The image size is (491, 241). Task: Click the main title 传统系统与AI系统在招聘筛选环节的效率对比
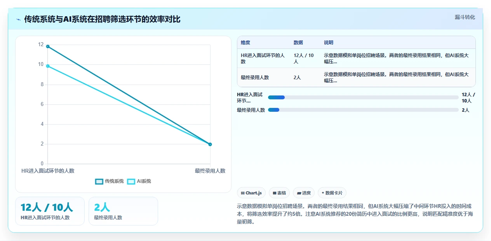point(102,19)
